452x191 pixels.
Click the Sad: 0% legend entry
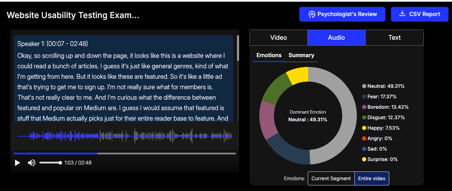(375, 149)
